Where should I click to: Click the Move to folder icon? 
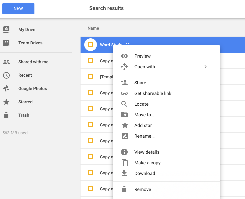pyautogui.click(x=124, y=115)
